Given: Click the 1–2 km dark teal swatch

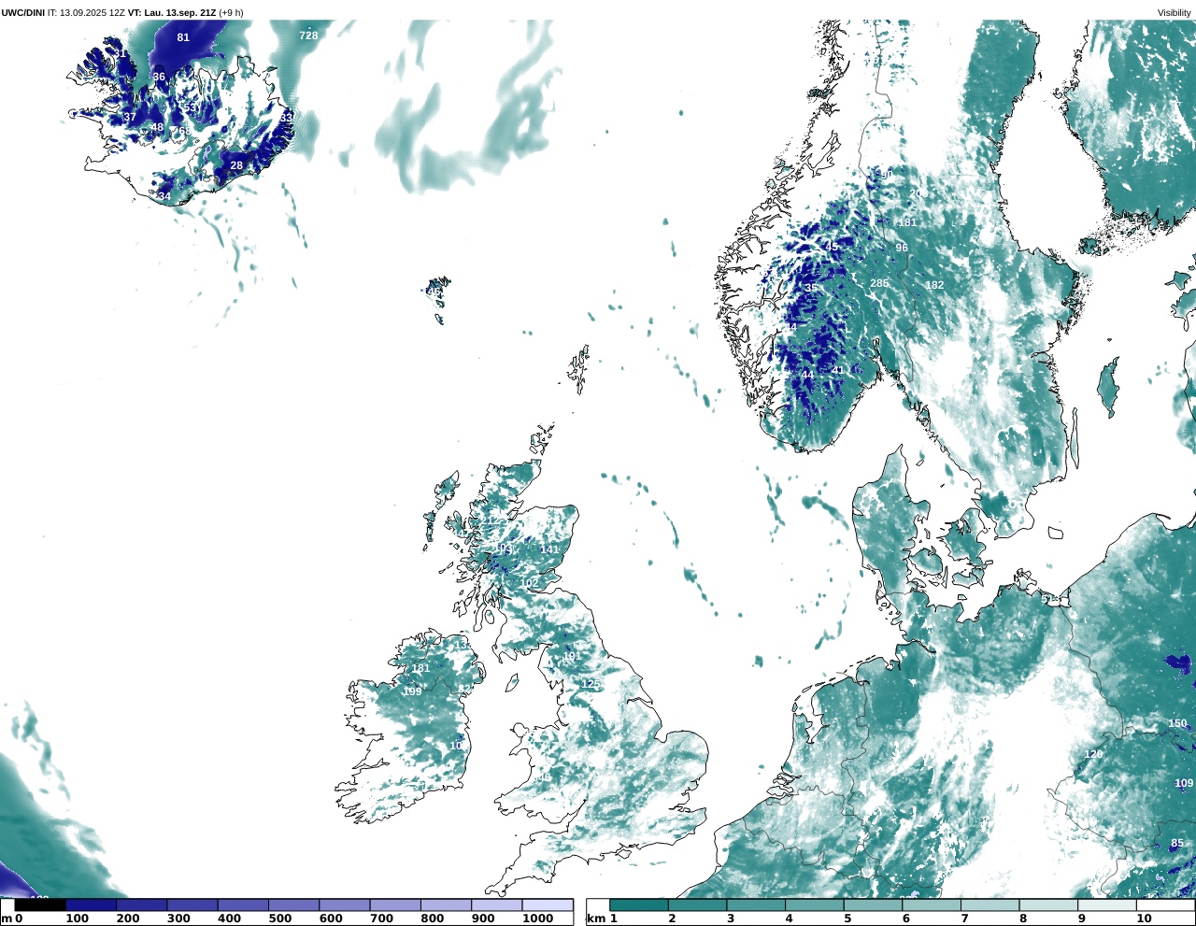Looking at the screenshot, I should (x=639, y=905).
